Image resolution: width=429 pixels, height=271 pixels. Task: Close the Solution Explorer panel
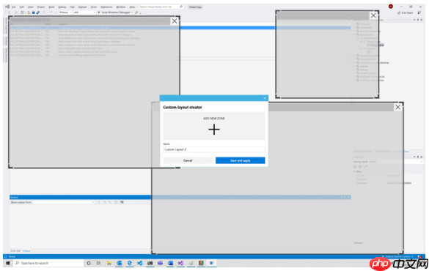[x=422, y=20]
